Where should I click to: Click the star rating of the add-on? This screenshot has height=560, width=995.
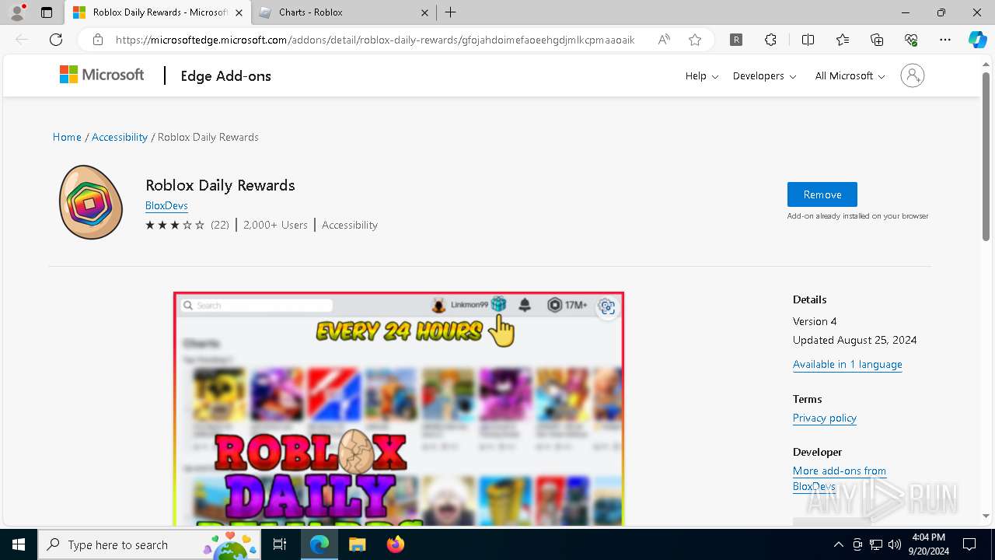coord(175,225)
